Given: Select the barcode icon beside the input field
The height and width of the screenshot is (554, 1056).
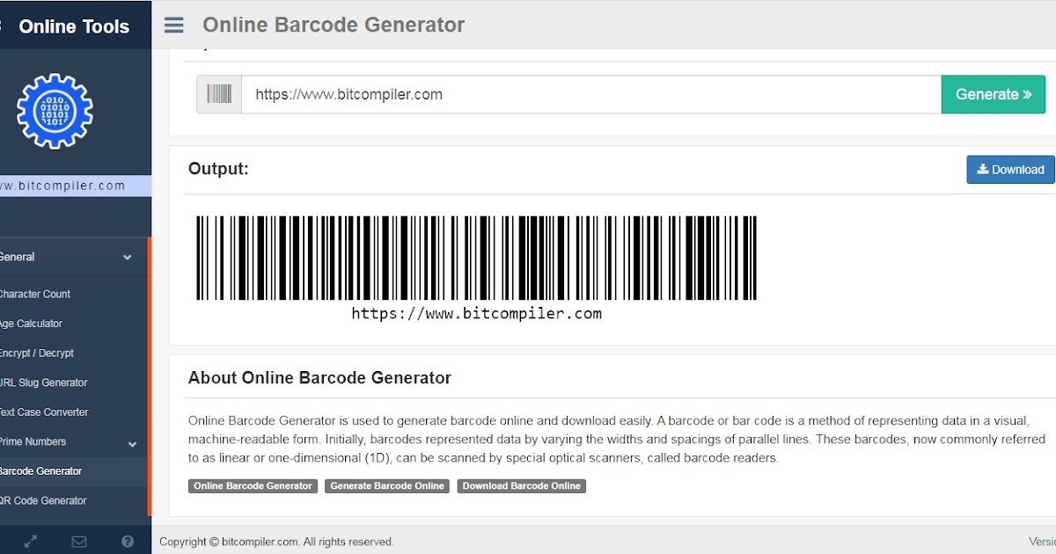Looking at the screenshot, I should point(218,94).
